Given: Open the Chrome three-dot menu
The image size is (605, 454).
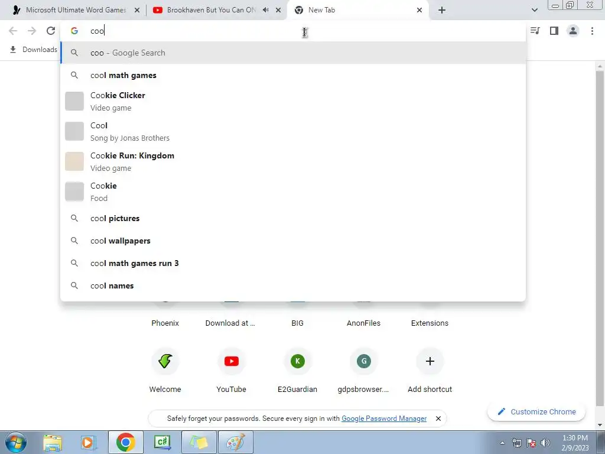Looking at the screenshot, I should coord(592,31).
